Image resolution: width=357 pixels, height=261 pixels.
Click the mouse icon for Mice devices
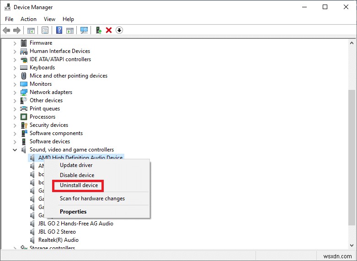[x=24, y=76]
